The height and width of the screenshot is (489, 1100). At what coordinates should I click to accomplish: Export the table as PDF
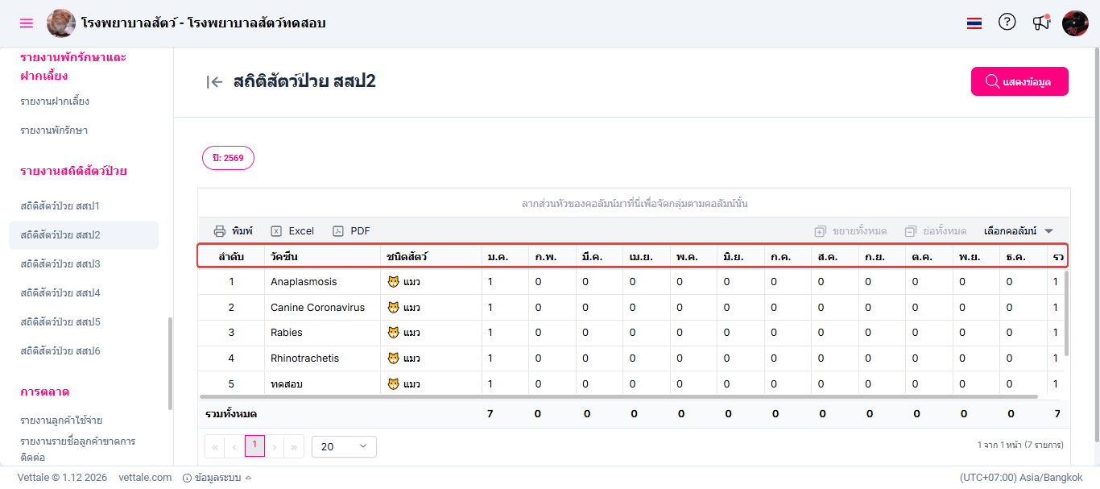click(x=351, y=231)
